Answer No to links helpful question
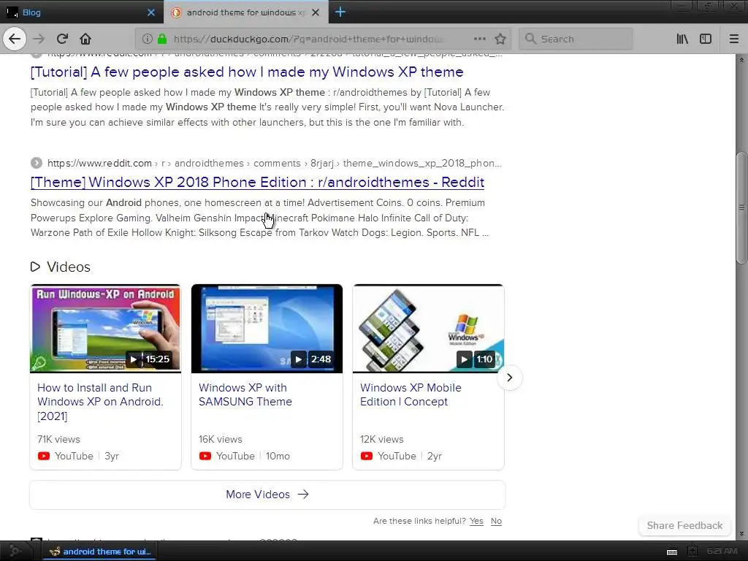Image resolution: width=748 pixels, height=561 pixels. (496, 521)
